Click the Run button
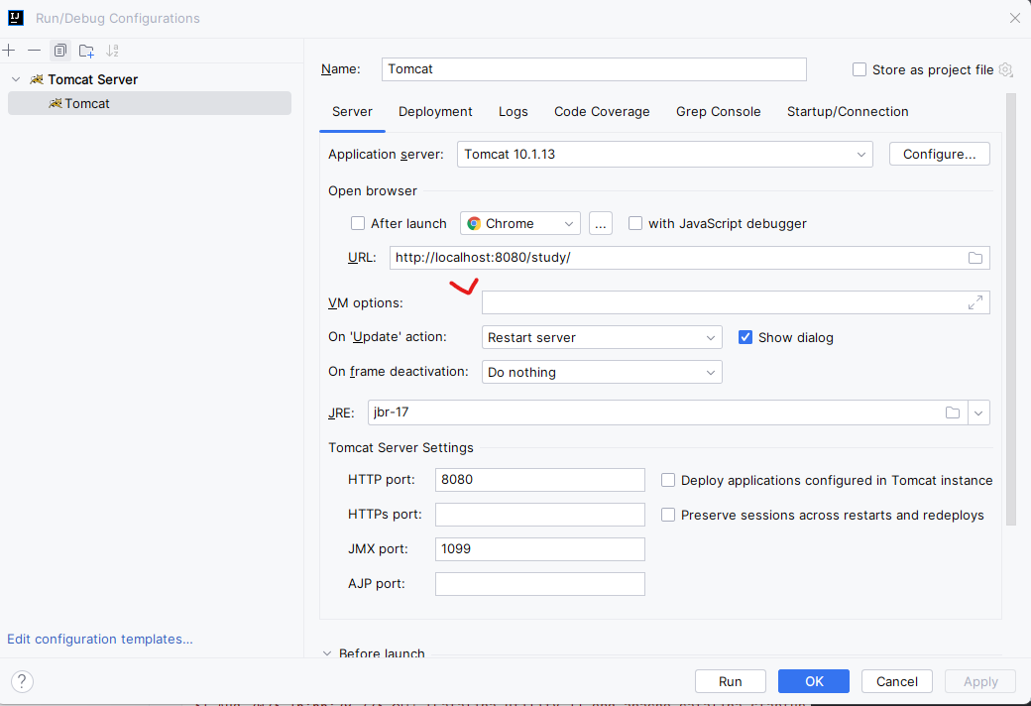This screenshot has height=706, width=1031. pos(730,681)
